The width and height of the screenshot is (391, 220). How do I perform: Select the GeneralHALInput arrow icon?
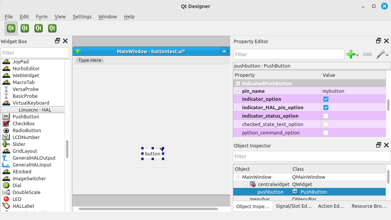coord(6,165)
